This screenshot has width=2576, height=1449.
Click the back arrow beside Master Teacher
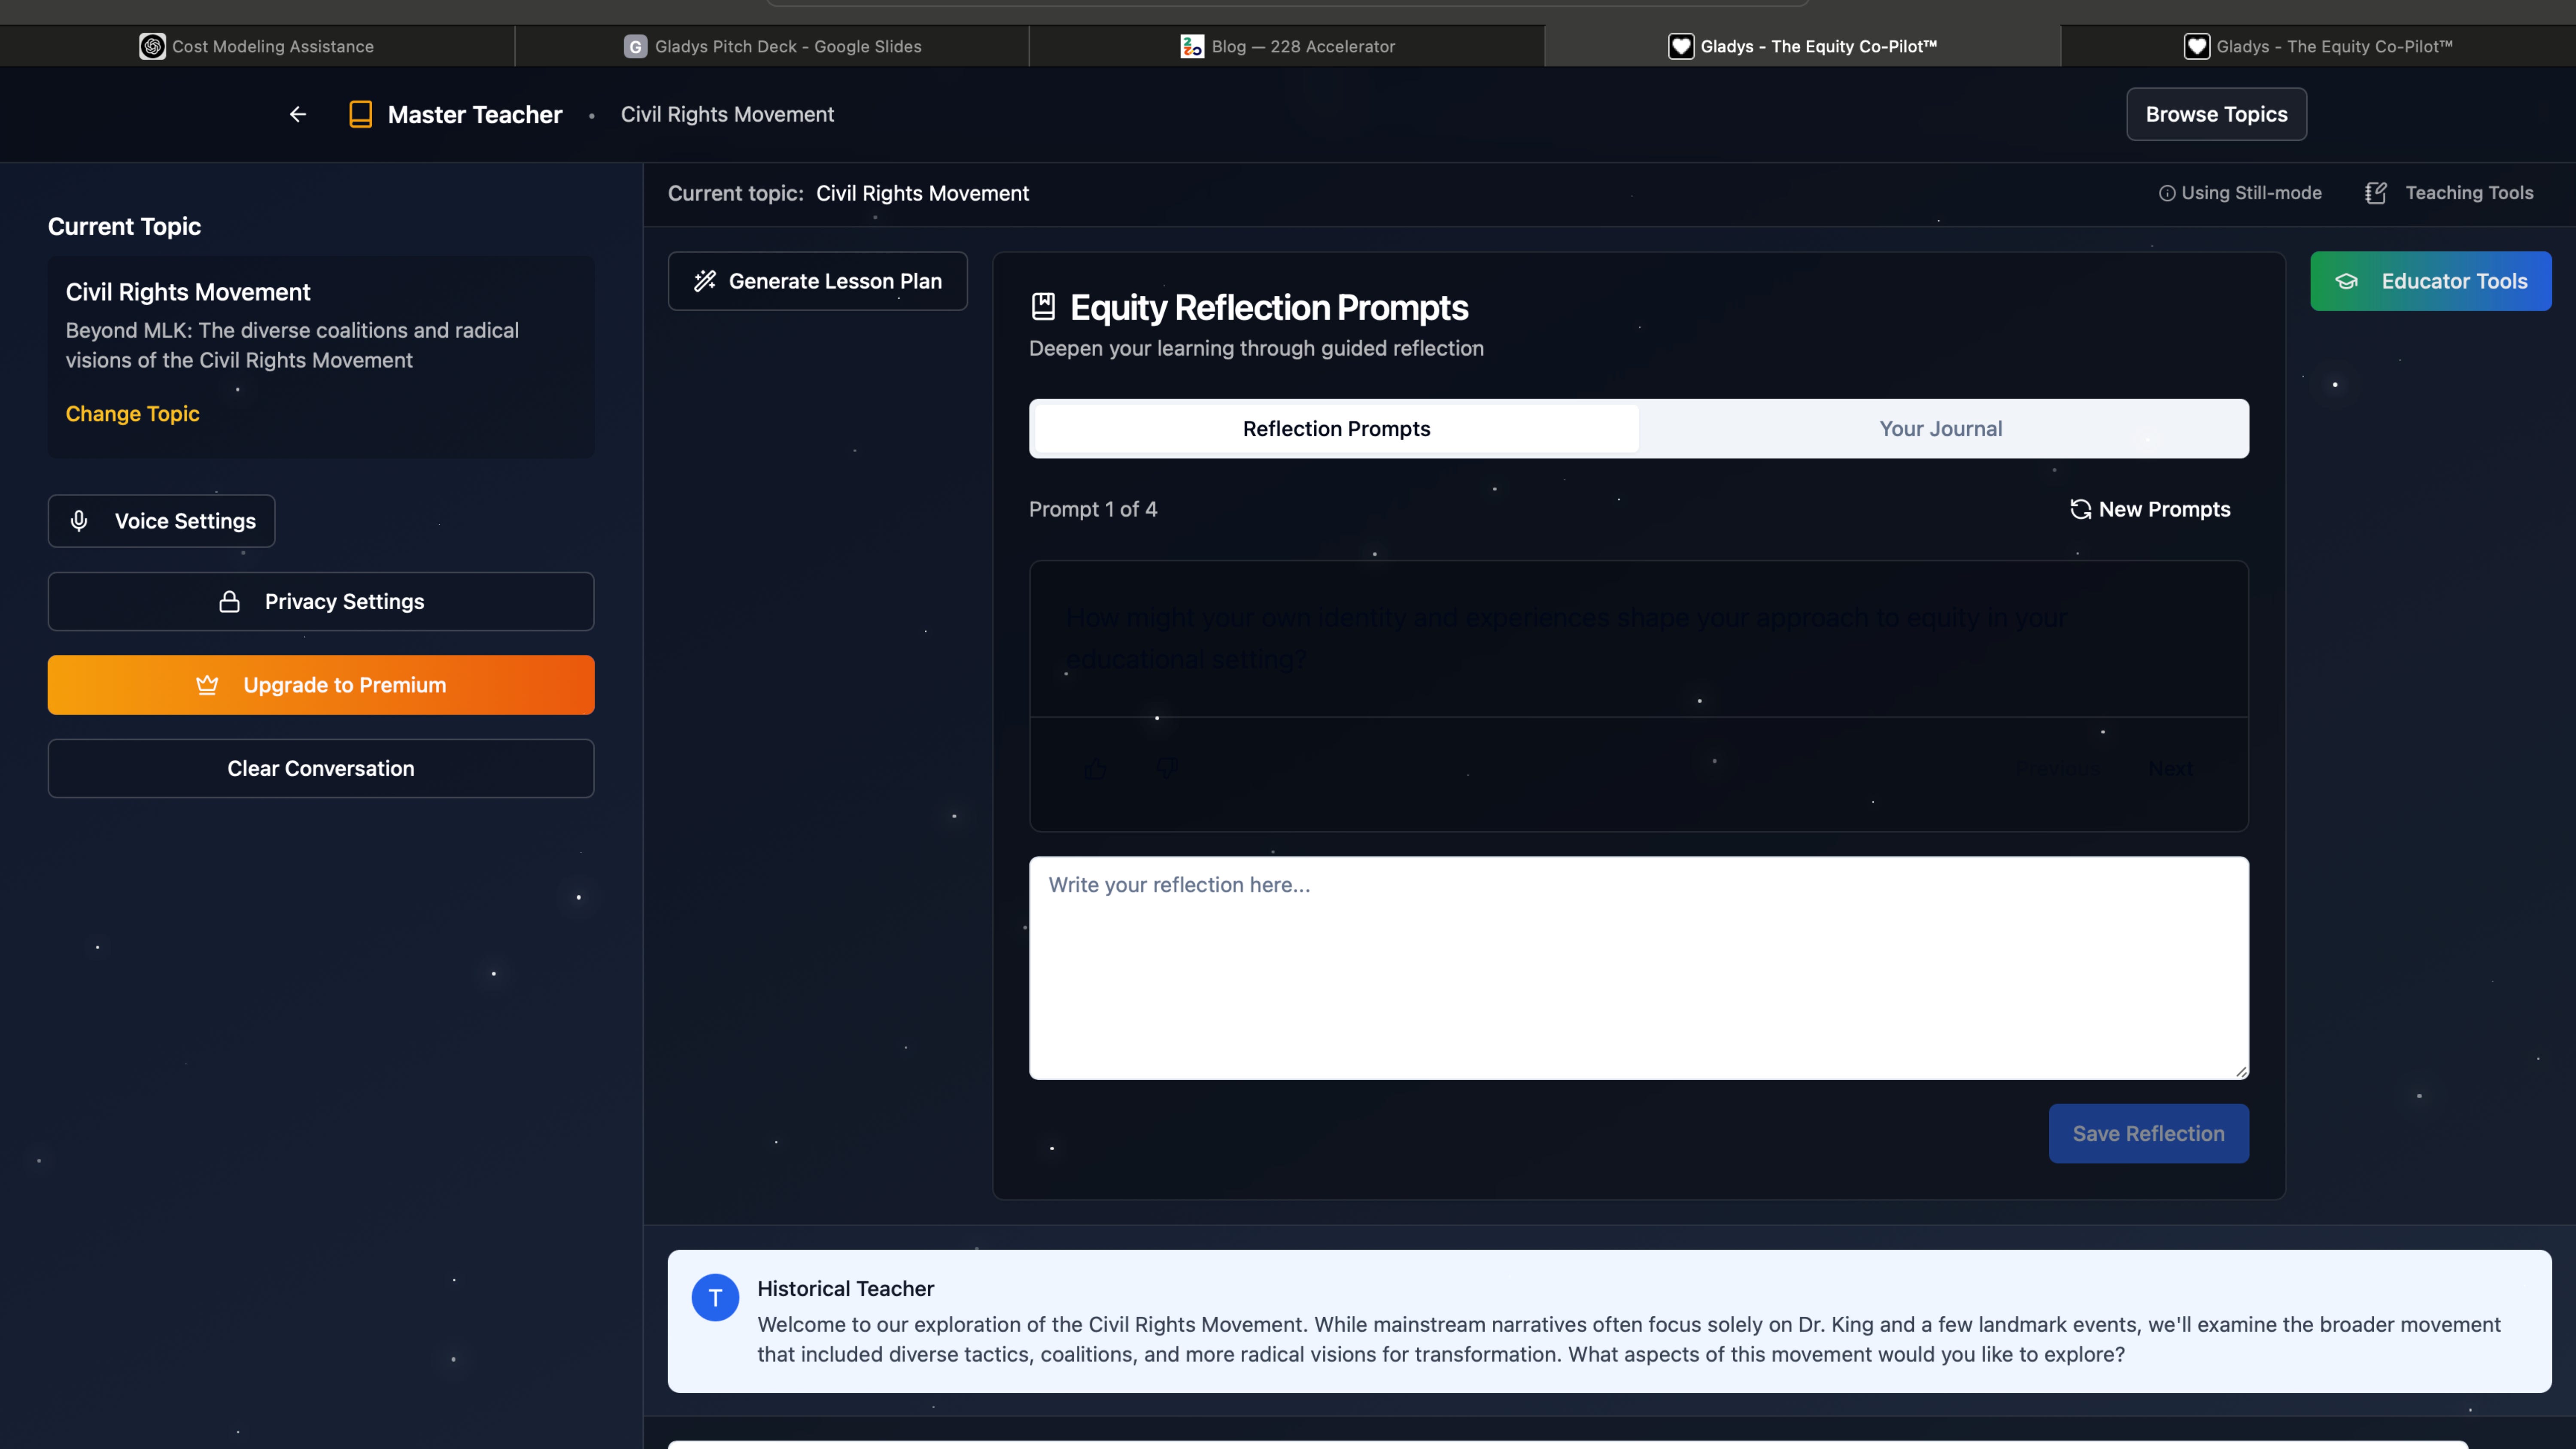298,114
